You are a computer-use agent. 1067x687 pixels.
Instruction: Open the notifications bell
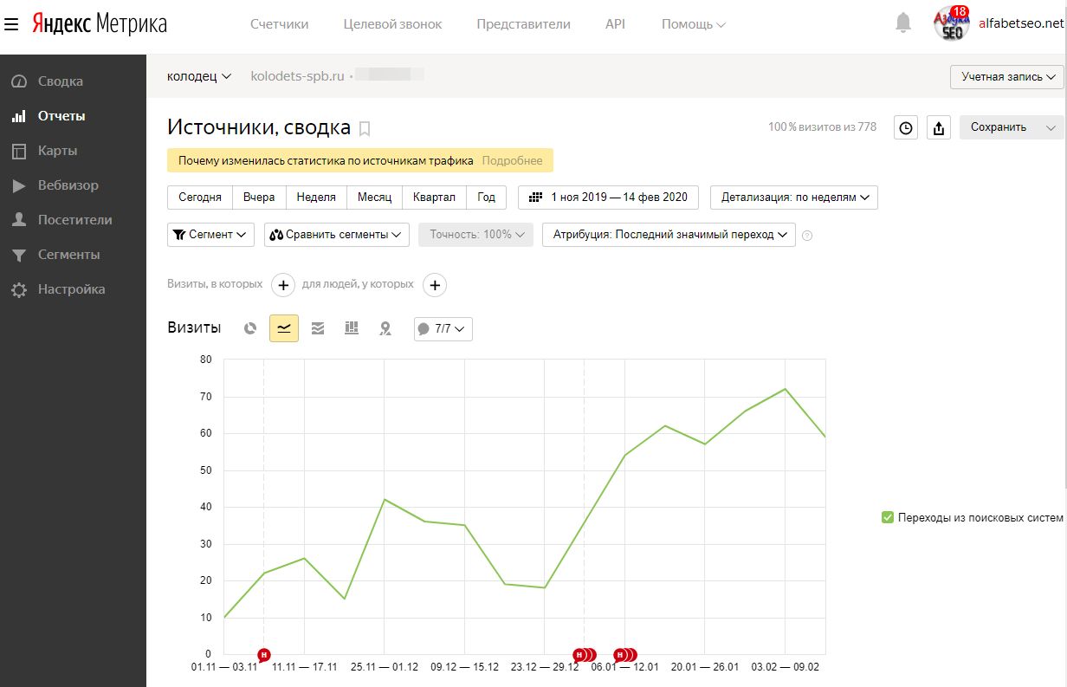click(903, 23)
